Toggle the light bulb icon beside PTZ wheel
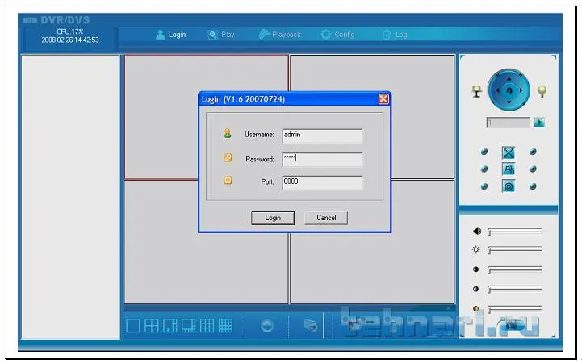 [x=542, y=91]
